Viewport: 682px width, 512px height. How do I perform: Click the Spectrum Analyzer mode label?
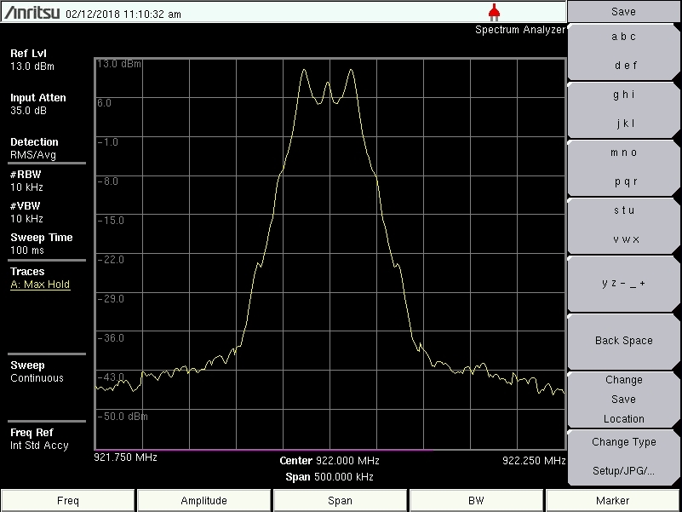click(519, 30)
